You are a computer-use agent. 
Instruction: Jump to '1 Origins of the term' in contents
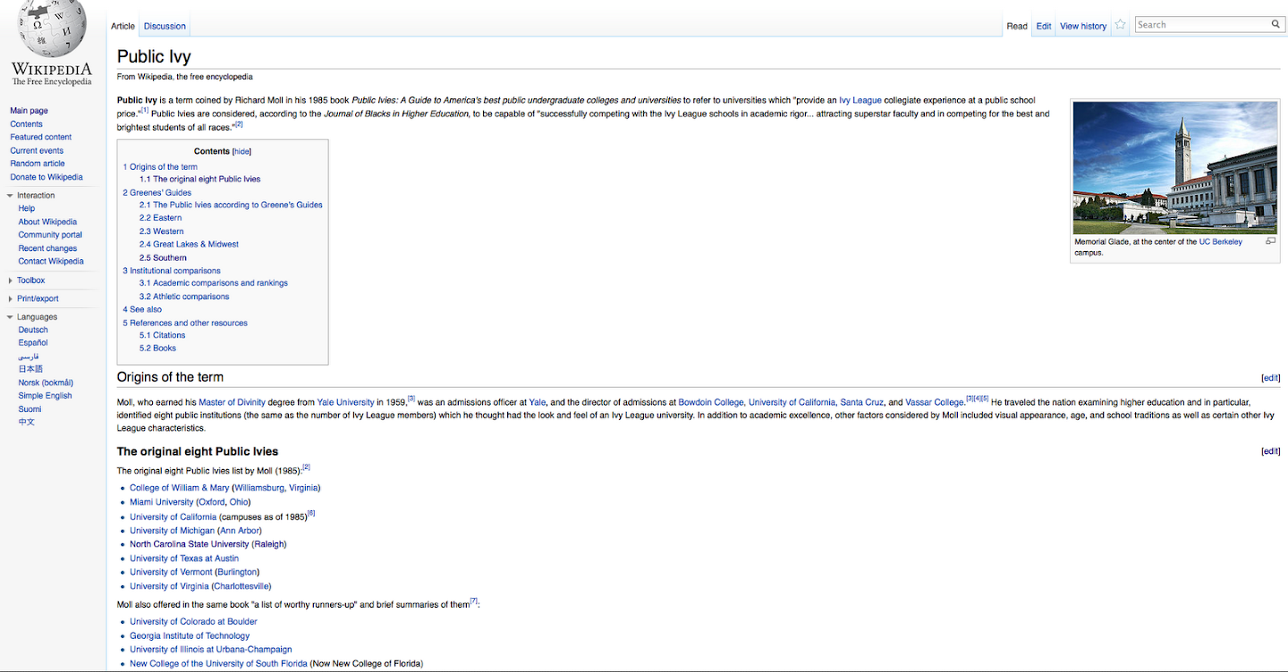(160, 167)
